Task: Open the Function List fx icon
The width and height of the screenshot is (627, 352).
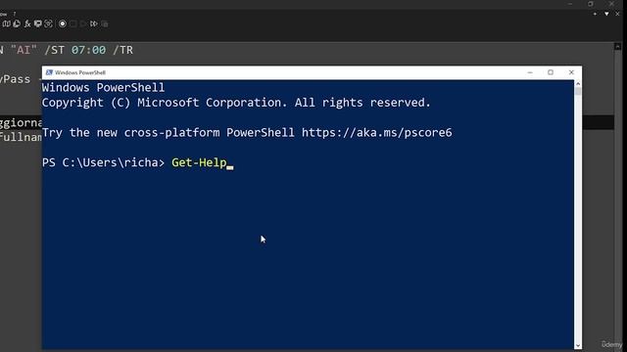Action: (27, 23)
